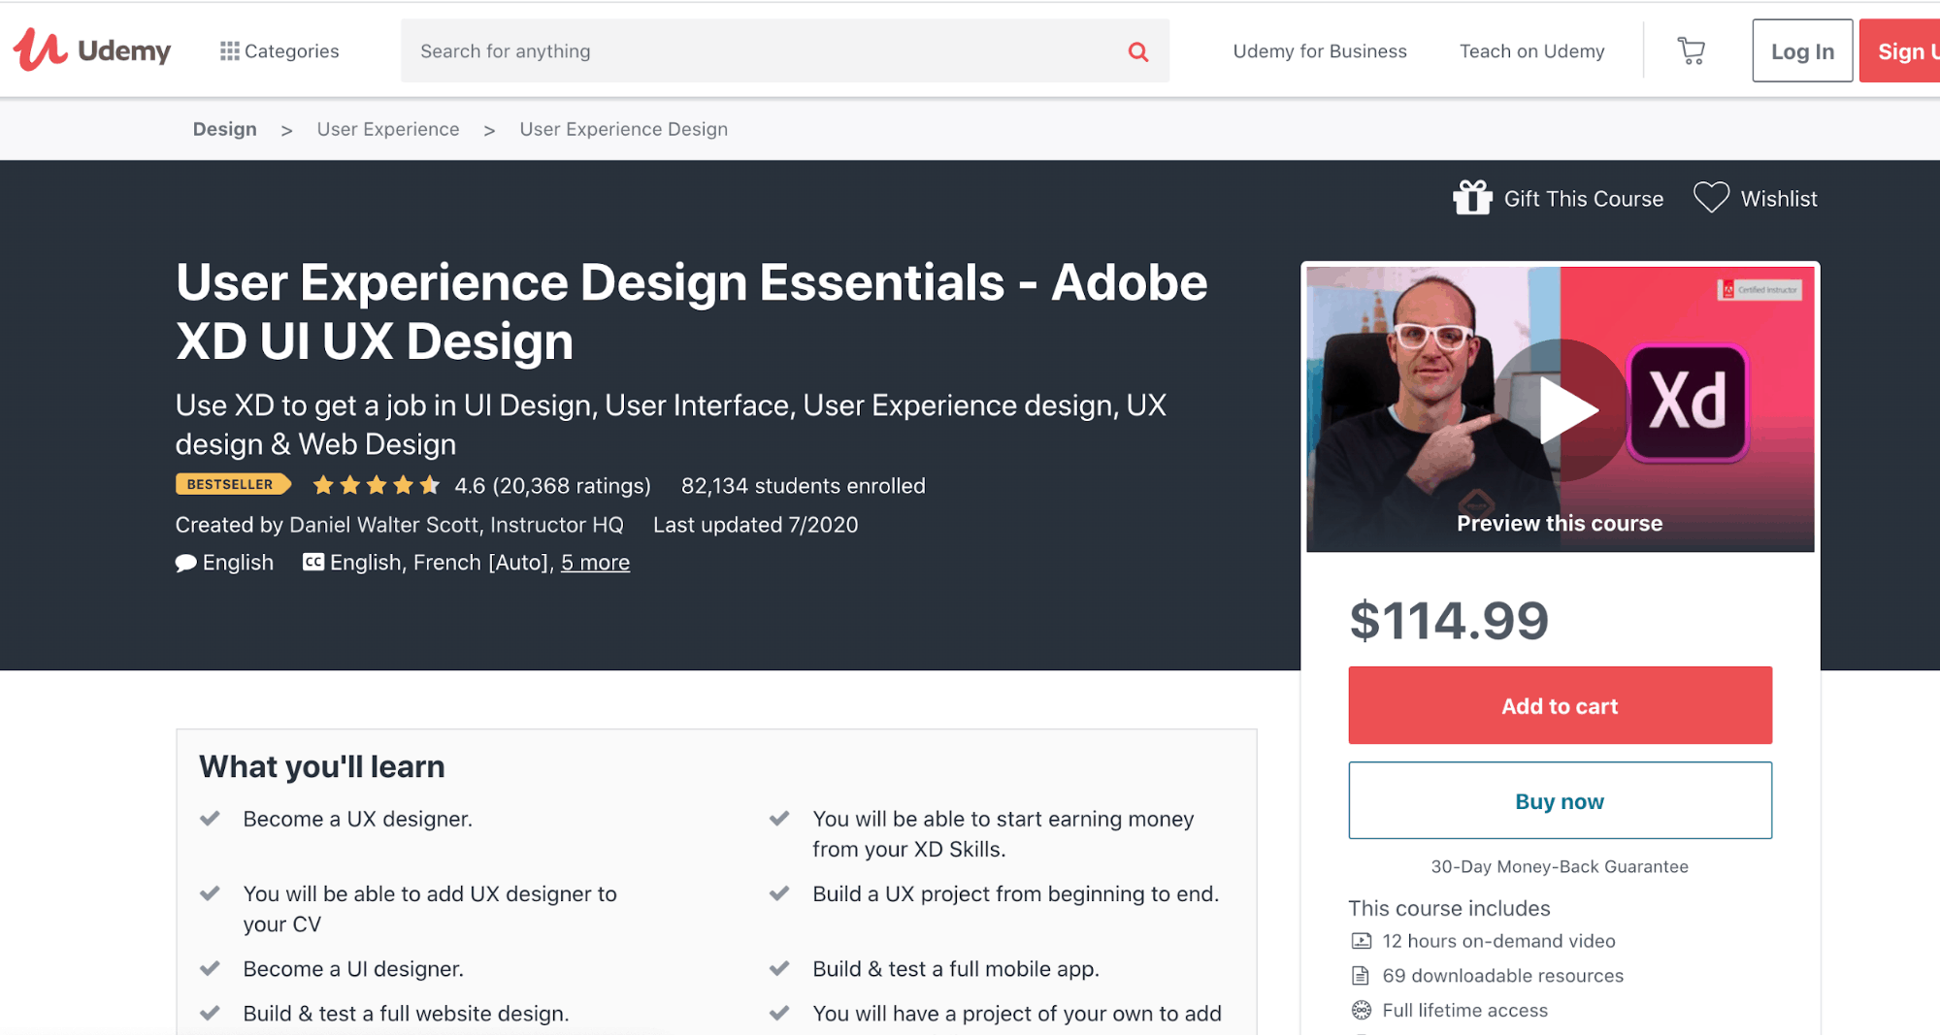
Task: Click Gift This Course text
Action: pyautogui.click(x=1584, y=199)
